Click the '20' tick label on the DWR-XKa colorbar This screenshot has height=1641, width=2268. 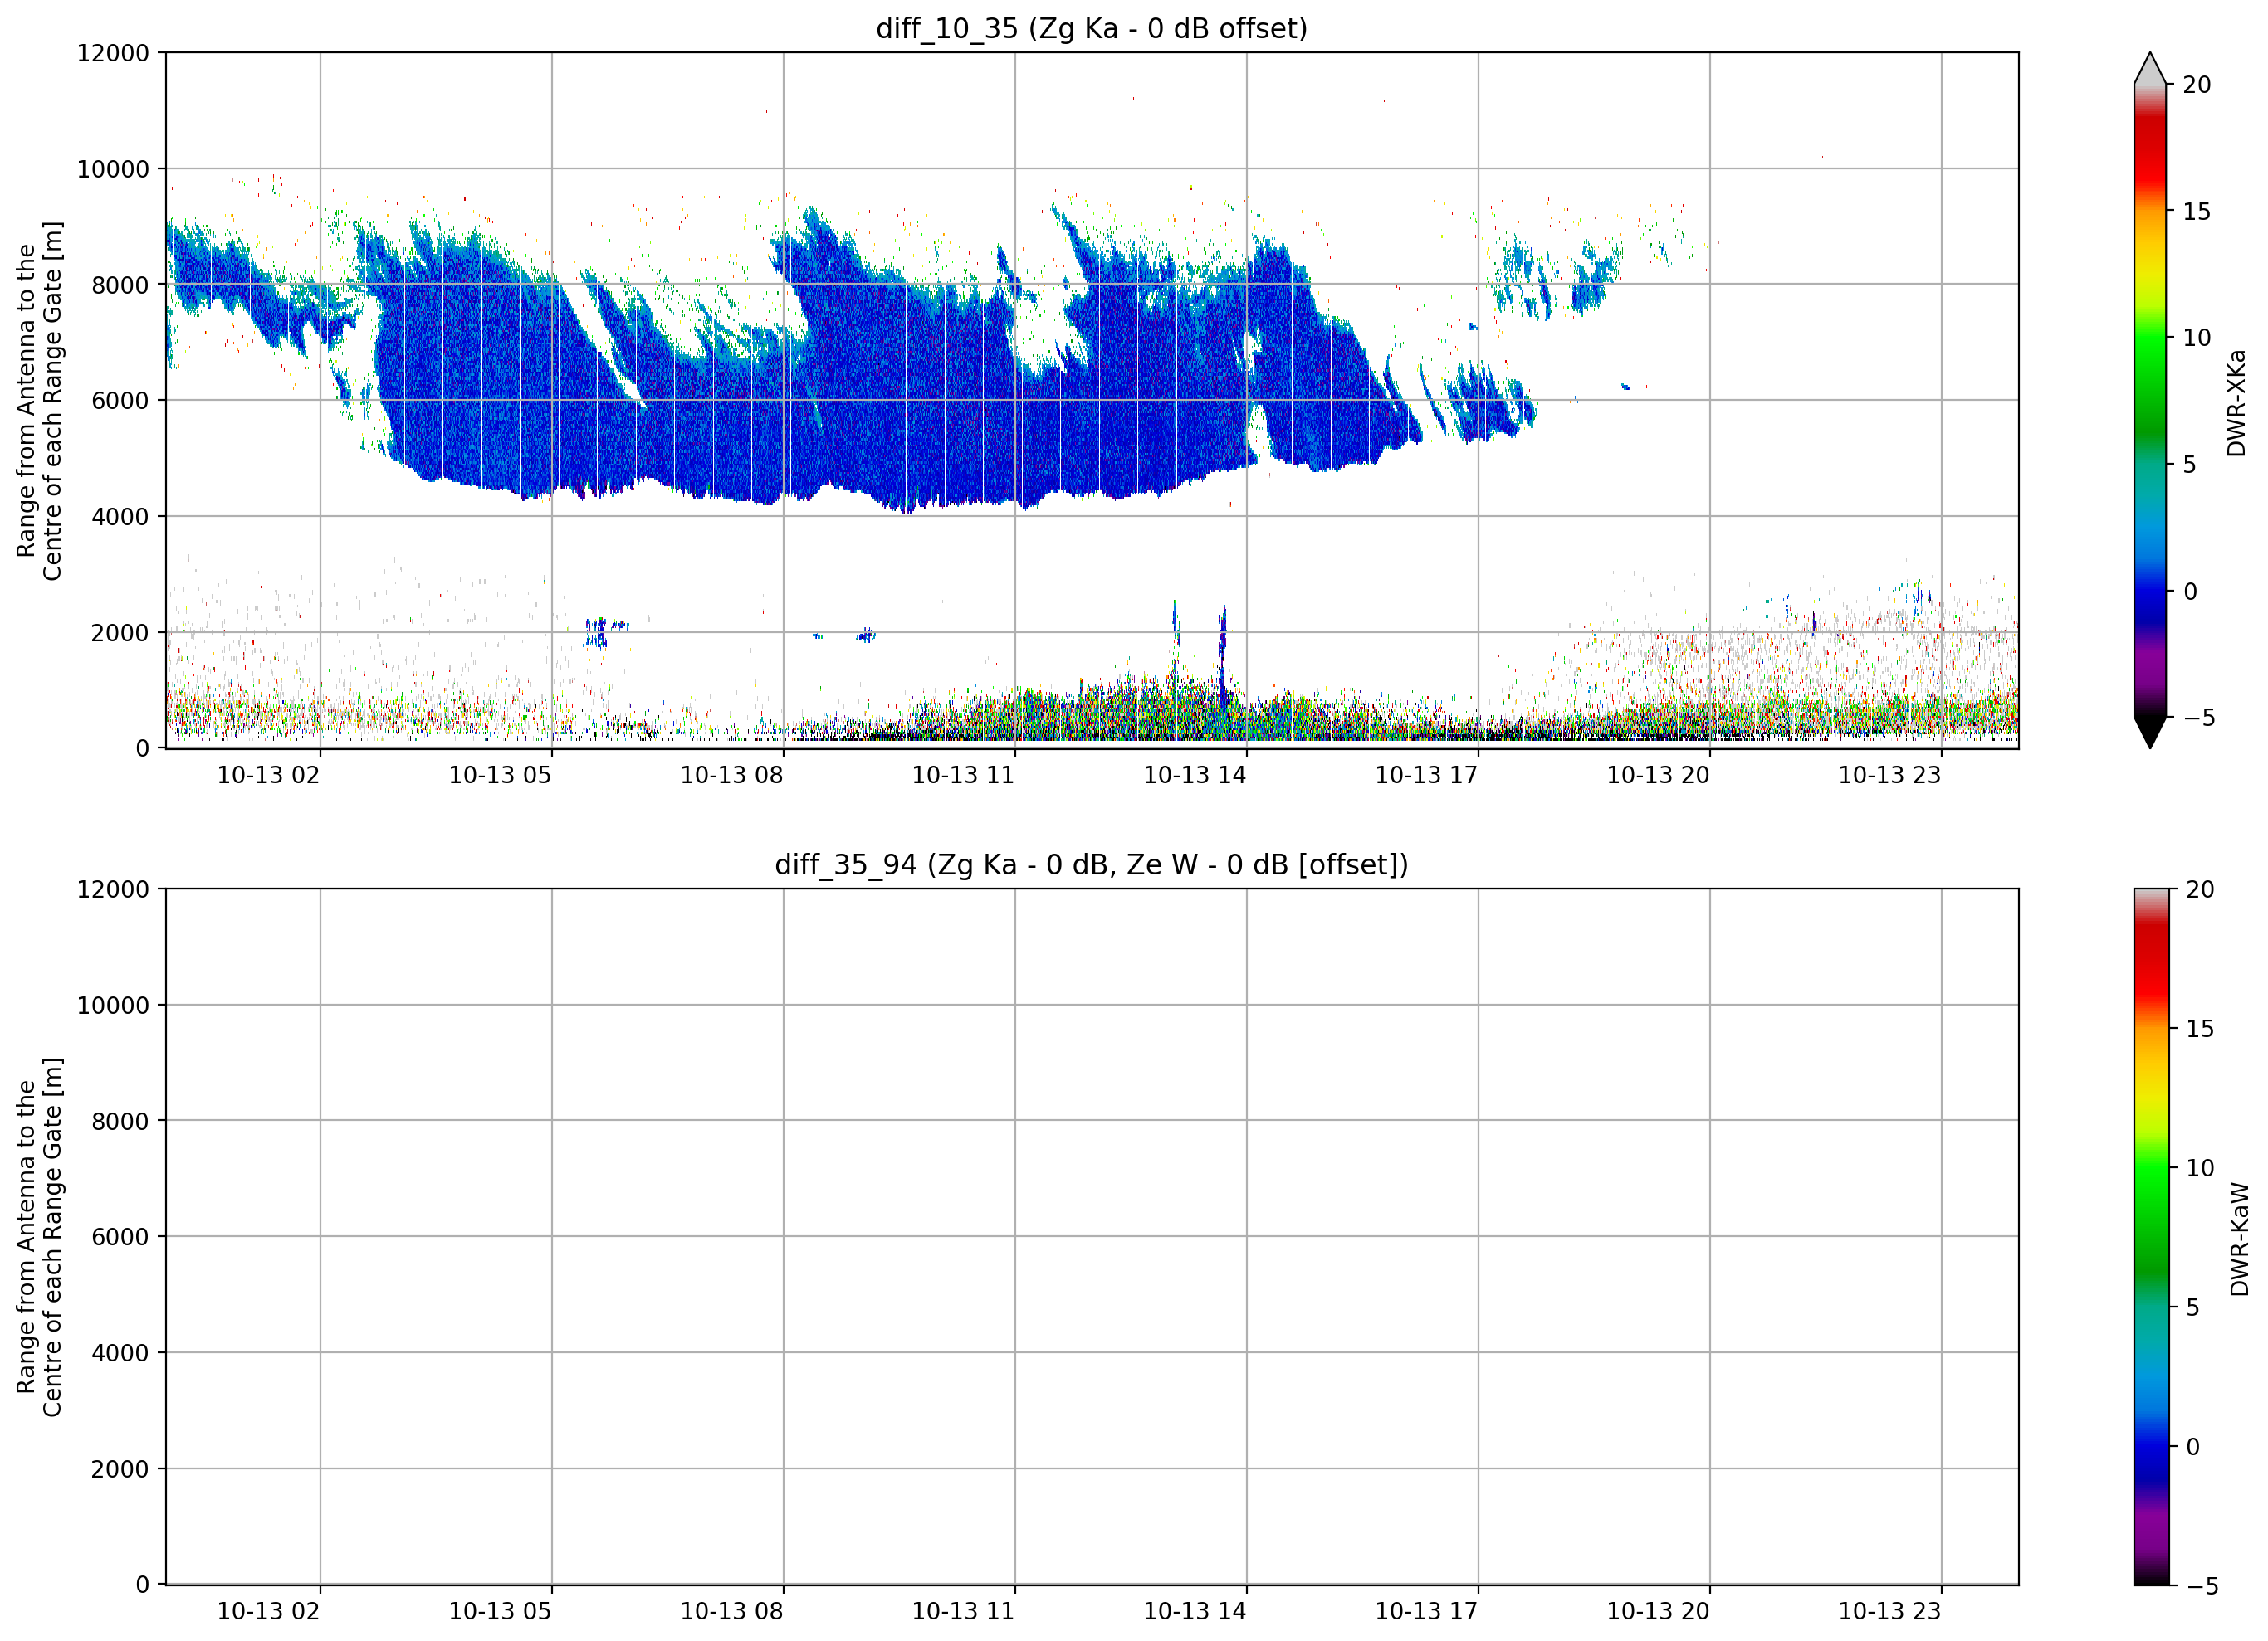tap(2196, 85)
